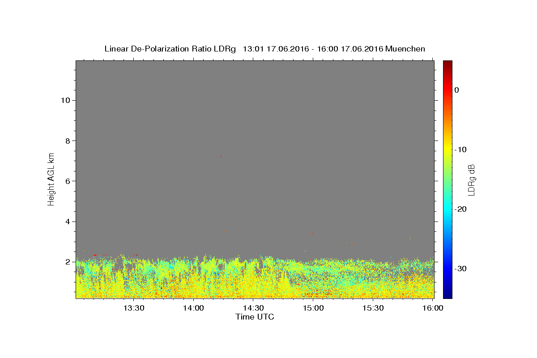537x358 pixels.
Task: Click the 16:00 time axis label
Action: point(433,308)
